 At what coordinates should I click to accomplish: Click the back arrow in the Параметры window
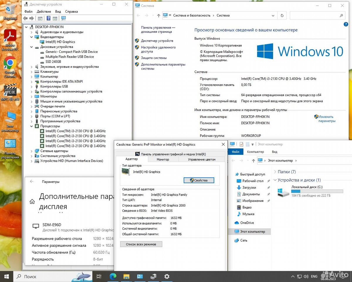(x=32, y=182)
